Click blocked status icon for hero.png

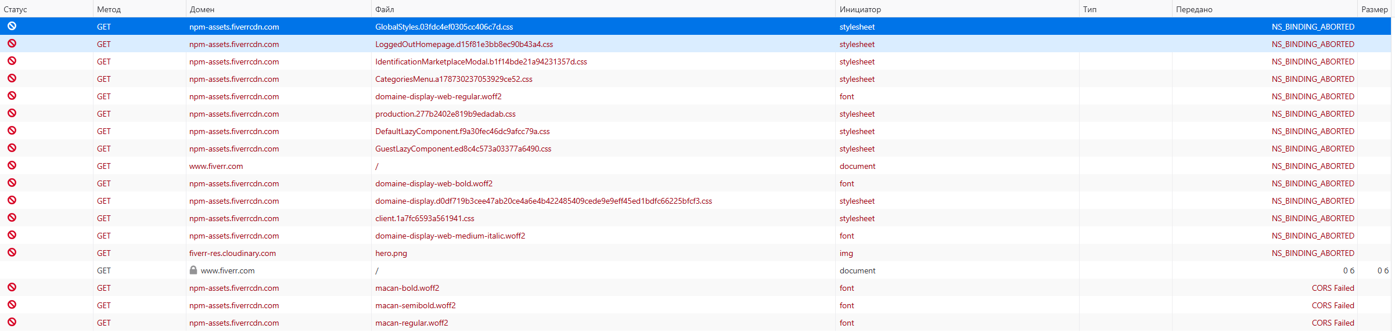(x=12, y=252)
